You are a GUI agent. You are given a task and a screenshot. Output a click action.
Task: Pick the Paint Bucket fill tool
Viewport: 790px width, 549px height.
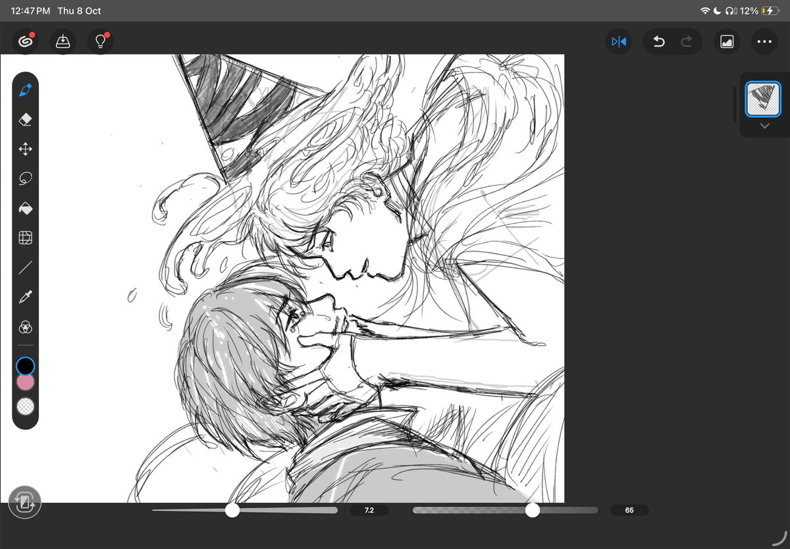pos(26,209)
